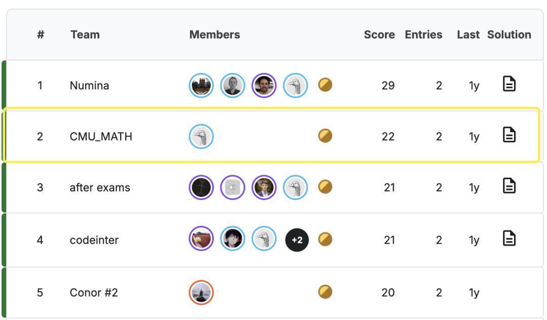
Task: Open CMU_MATH solution document icon
Action: point(509,135)
